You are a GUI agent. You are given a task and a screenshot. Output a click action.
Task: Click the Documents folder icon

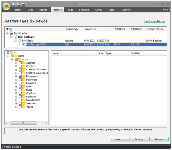click(24, 76)
